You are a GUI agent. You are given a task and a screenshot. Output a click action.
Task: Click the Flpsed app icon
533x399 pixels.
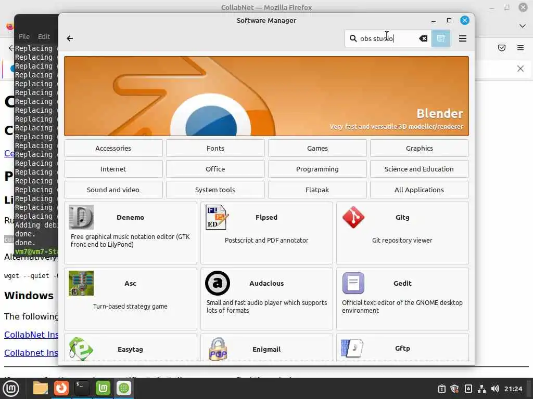pyautogui.click(x=217, y=217)
